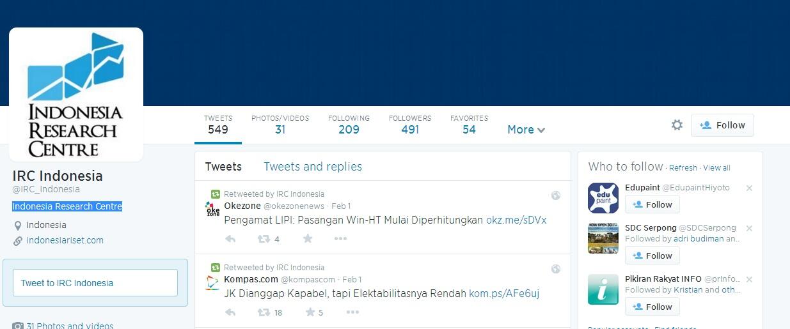Open Edupaint profile picture
Viewport: 790px width, 329px height.
pyautogui.click(x=603, y=198)
